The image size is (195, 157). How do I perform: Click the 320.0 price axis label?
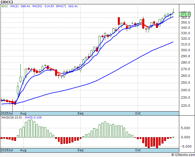point(185,39)
